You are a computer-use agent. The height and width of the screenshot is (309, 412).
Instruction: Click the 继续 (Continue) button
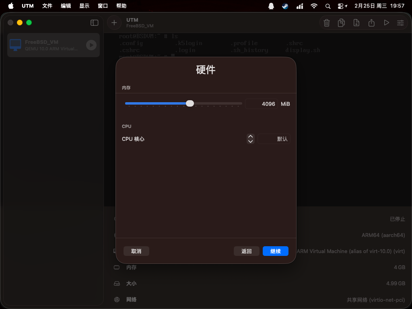click(275, 251)
